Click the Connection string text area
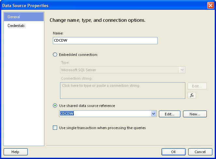This screenshot has height=159, width=216. (x=123, y=90)
